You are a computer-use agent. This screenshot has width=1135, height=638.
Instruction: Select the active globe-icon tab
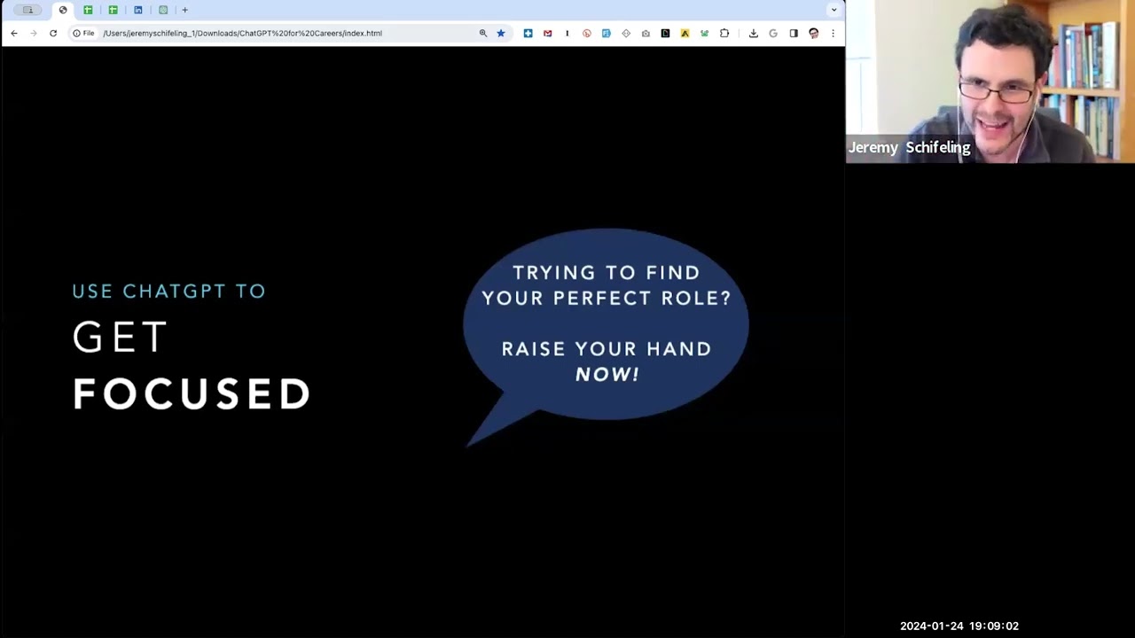63,10
